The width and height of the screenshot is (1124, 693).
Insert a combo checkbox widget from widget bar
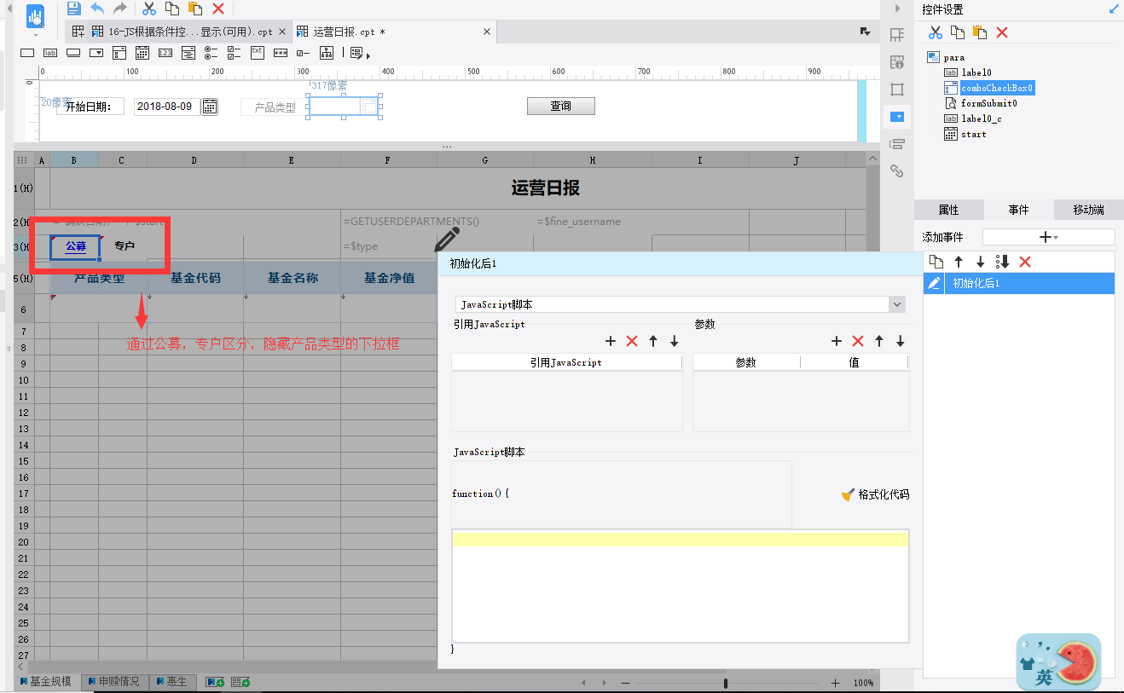tap(119, 53)
